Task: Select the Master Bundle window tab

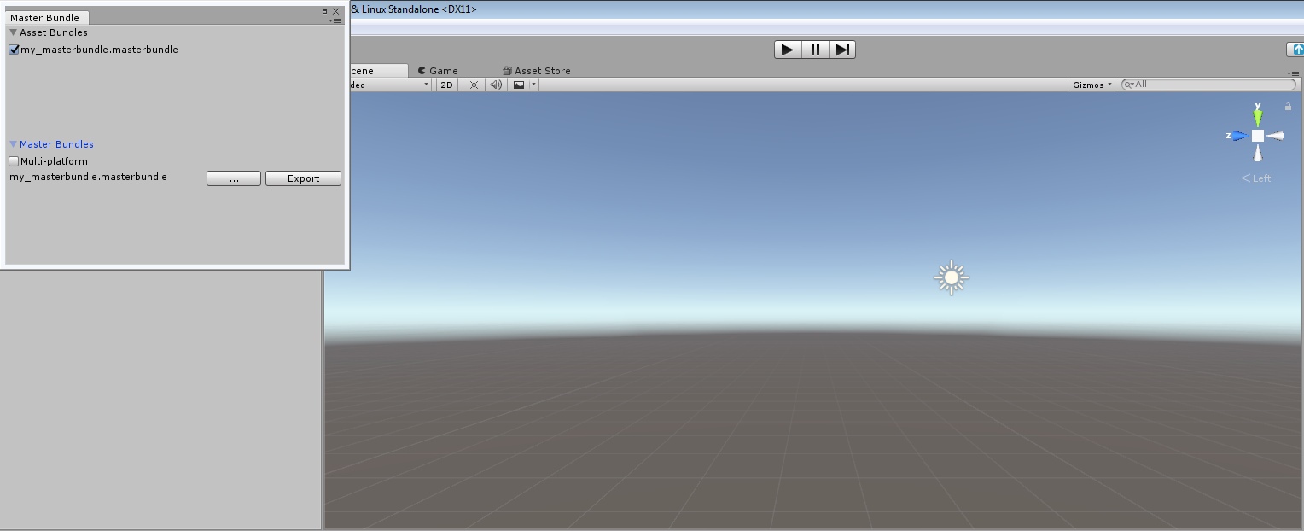Action: pyautogui.click(x=46, y=17)
